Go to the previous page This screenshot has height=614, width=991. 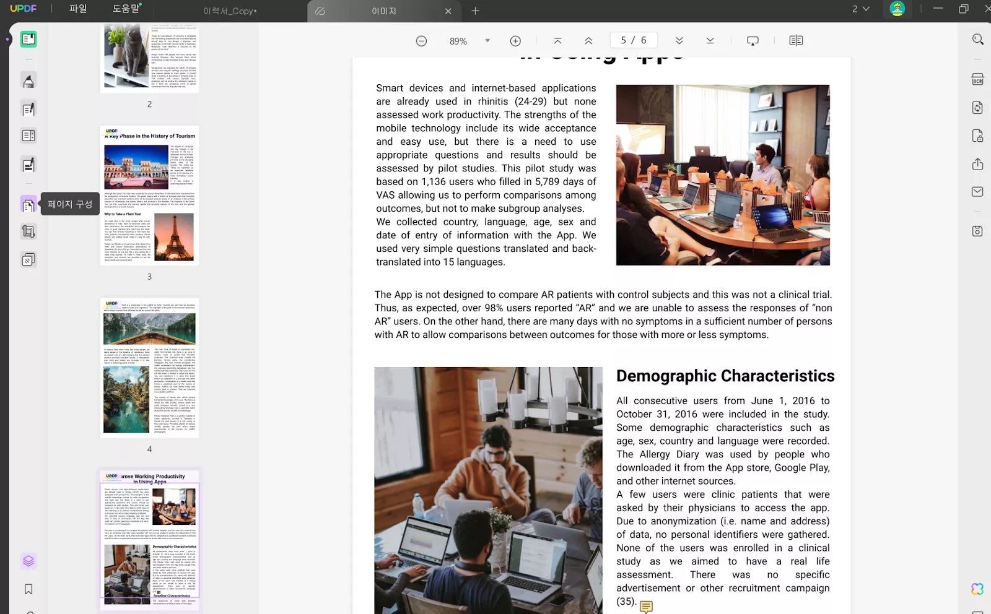[588, 41]
